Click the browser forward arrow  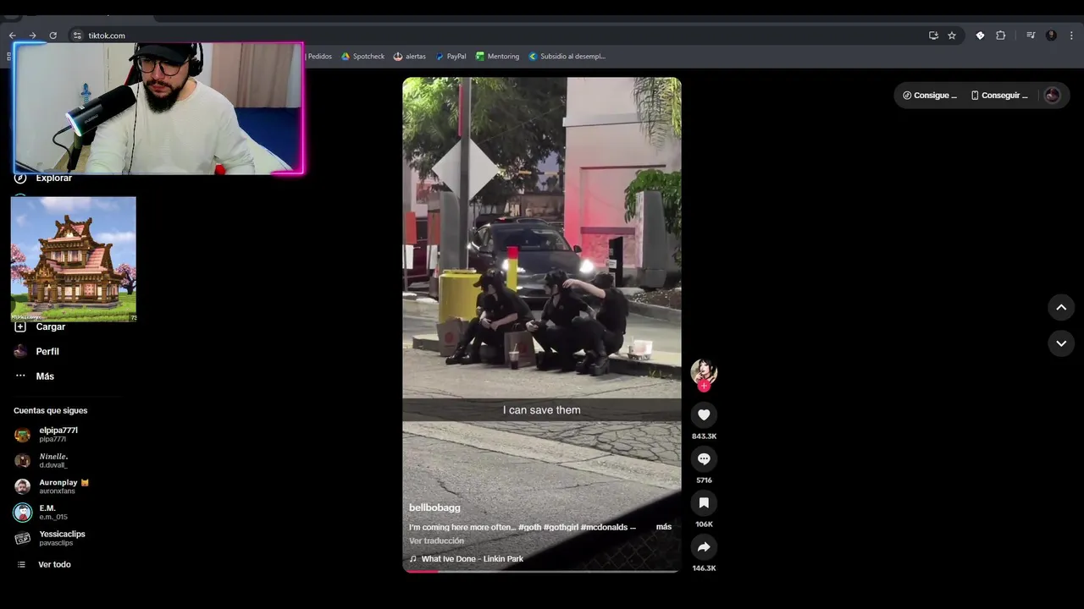click(32, 36)
